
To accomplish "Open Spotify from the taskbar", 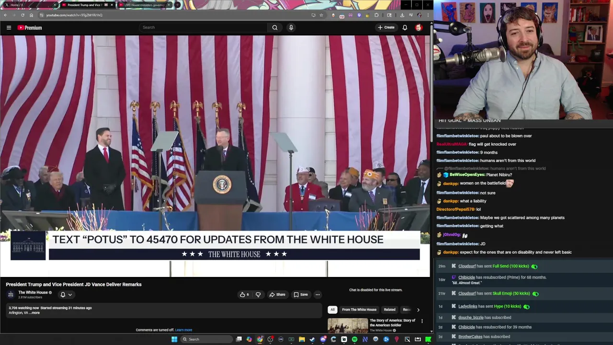I will [354, 339].
